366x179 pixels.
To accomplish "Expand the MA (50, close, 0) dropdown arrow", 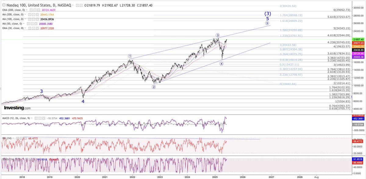I will (x=24, y=23).
